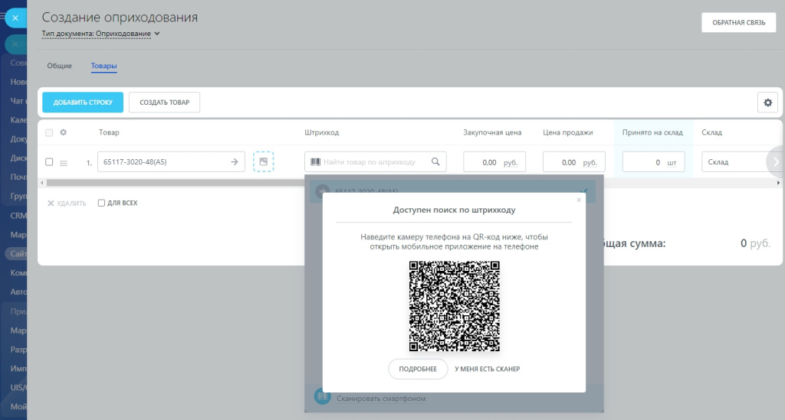Screen dimensions: 785x420
Task: Click the 'Добавить строку' button
Action: pyautogui.click(x=83, y=103)
